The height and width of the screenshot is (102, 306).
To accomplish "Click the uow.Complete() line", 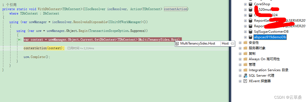I will [37, 57].
